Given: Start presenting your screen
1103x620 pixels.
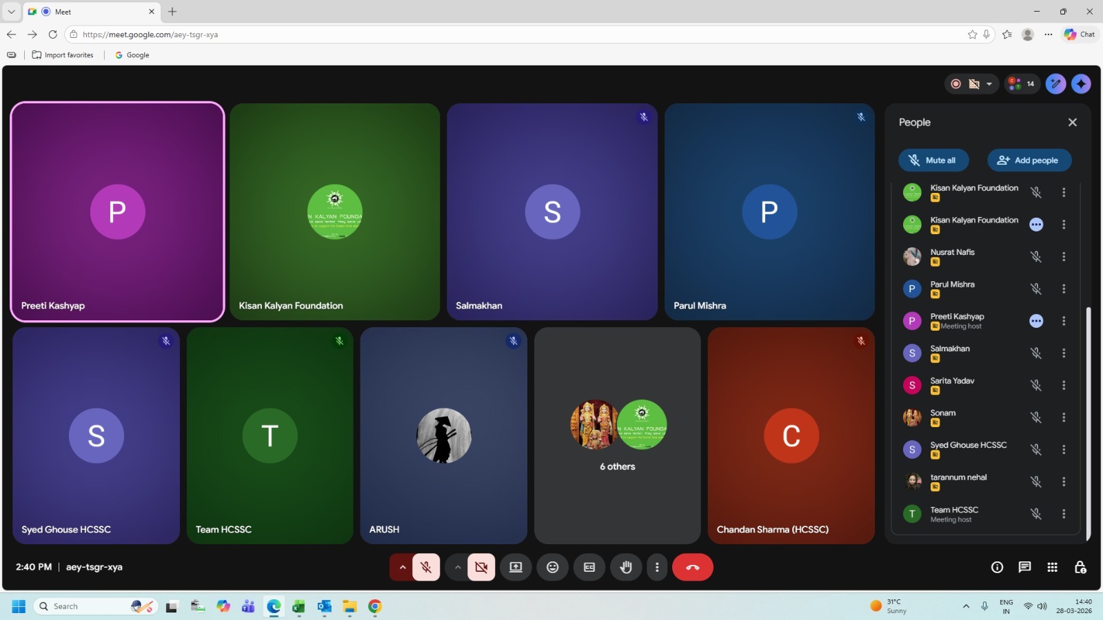Looking at the screenshot, I should point(516,567).
